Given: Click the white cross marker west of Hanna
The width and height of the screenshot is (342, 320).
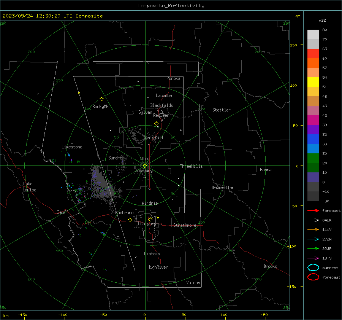Looking at the screenshot, I should [x=215, y=153].
